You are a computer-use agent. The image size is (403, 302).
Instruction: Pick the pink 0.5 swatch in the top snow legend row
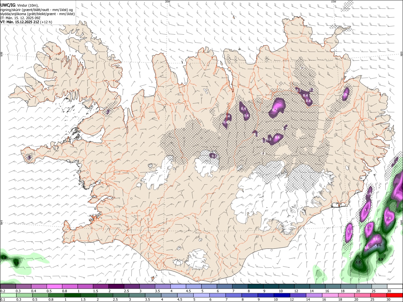(54, 287)
